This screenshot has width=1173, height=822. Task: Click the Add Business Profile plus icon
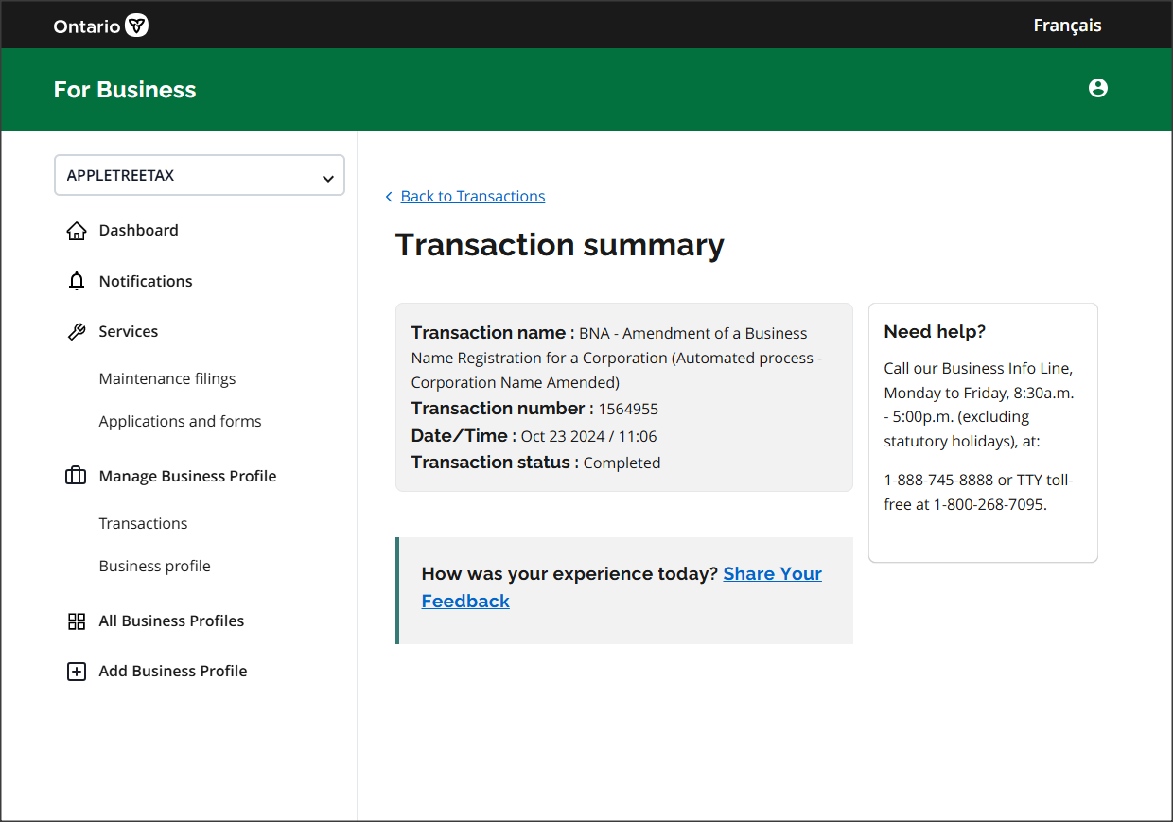click(77, 672)
